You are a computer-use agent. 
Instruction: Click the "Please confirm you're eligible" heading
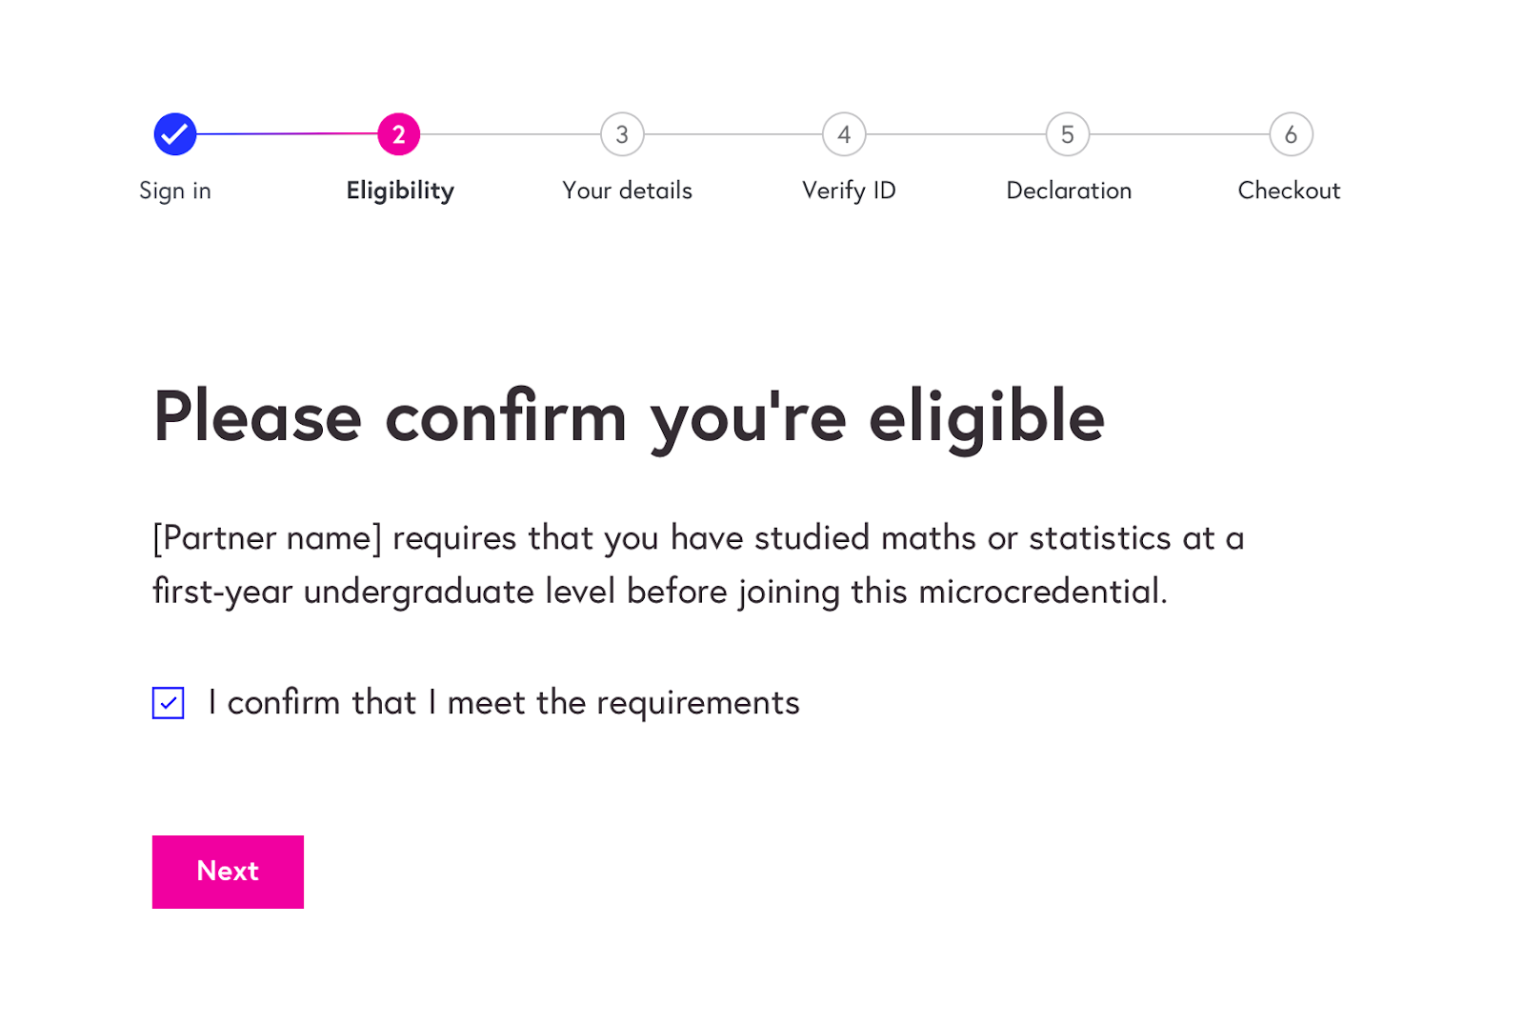point(629,417)
